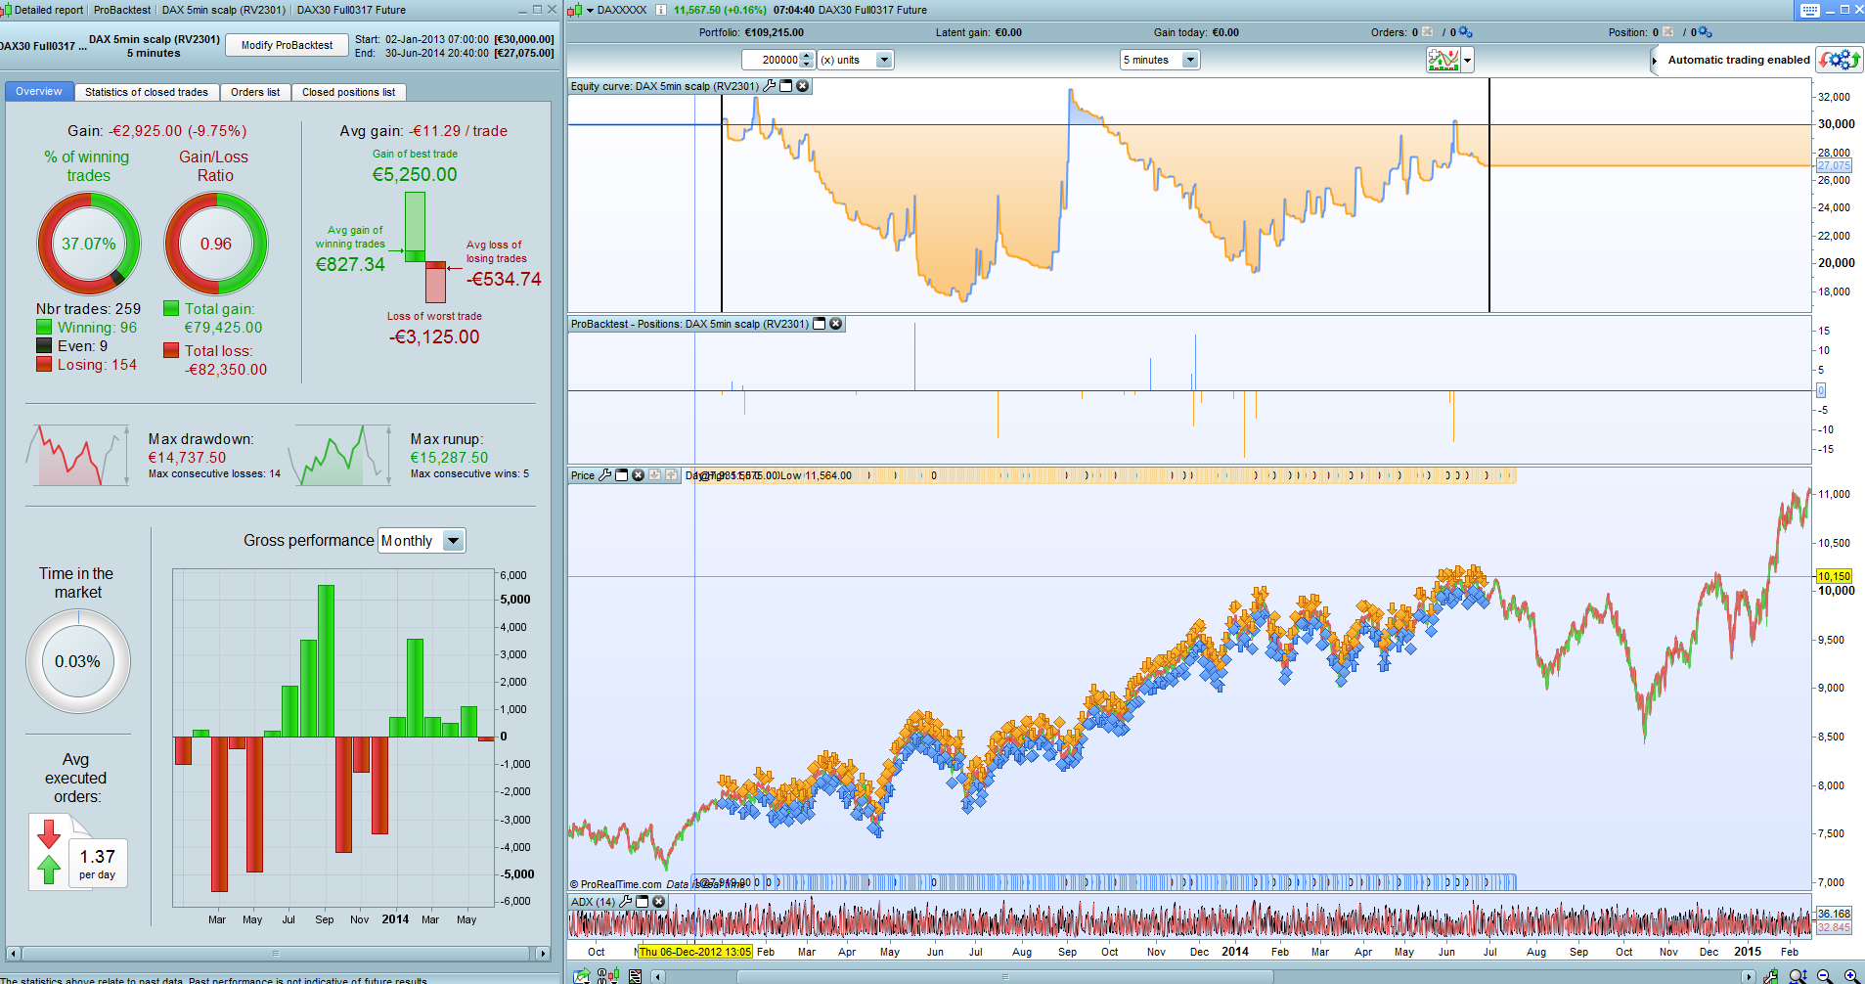Click the instrument info icon beside DAXXXXX
The image size is (1865, 984).
point(661,10)
